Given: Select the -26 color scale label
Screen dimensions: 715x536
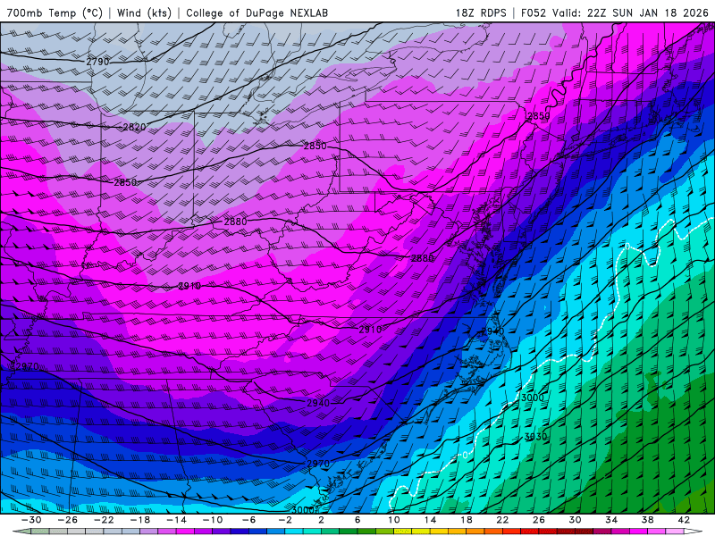Looking at the screenshot, I should click(x=68, y=520).
